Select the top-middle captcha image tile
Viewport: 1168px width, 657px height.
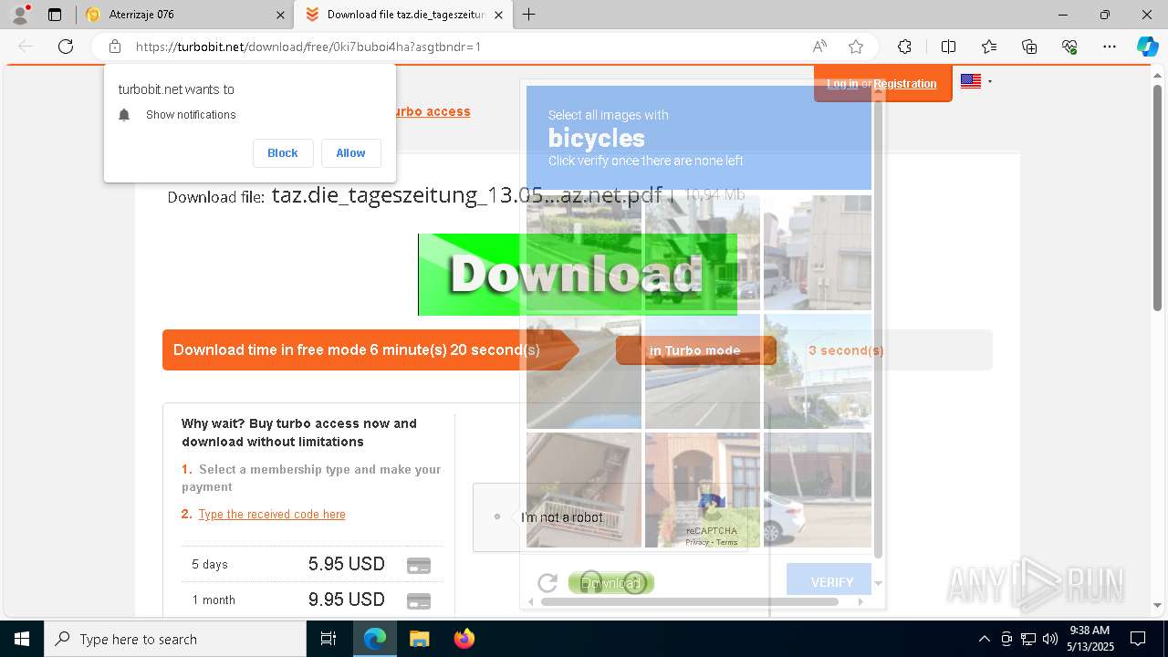point(703,253)
